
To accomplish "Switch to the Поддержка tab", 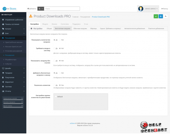I will (x=76, y=24).
